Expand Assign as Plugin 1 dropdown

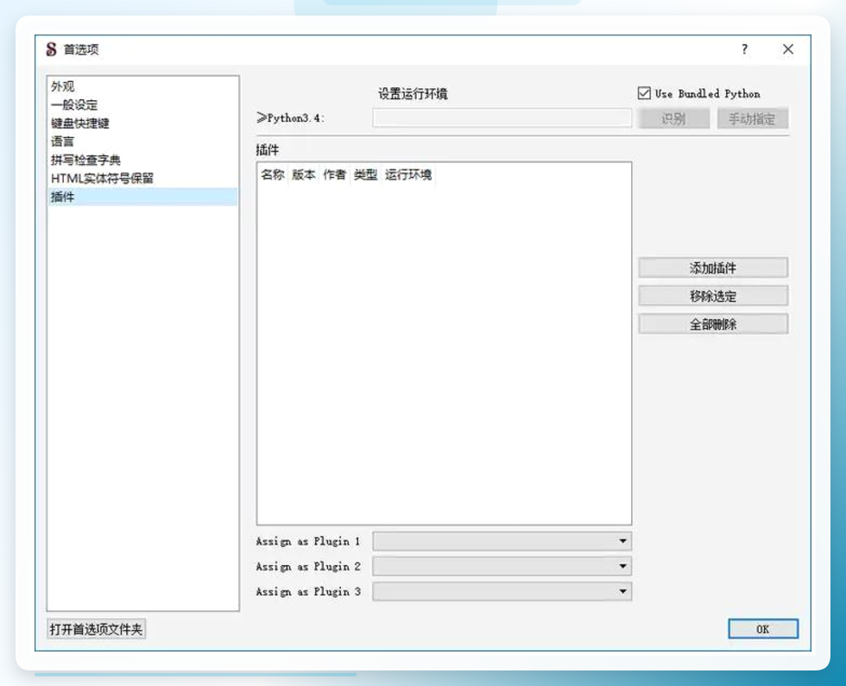[502, 541]
